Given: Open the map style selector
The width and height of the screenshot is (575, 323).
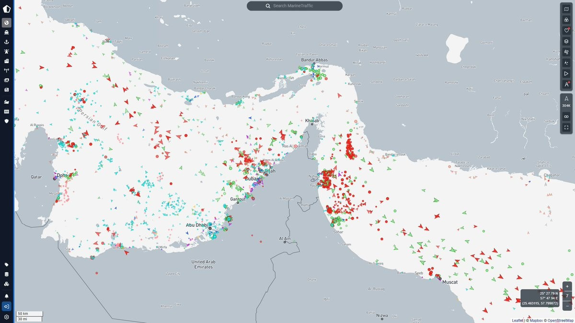Looking at the screenshot, I should point(566,9).
